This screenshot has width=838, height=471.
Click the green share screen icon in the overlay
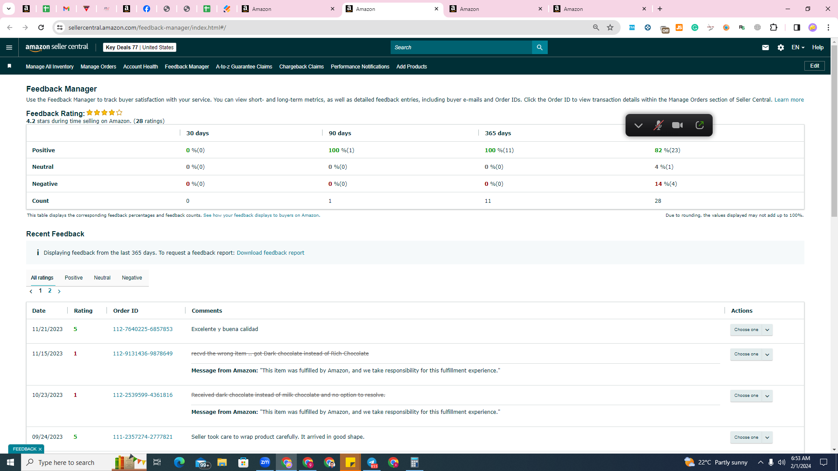point(700,126)
